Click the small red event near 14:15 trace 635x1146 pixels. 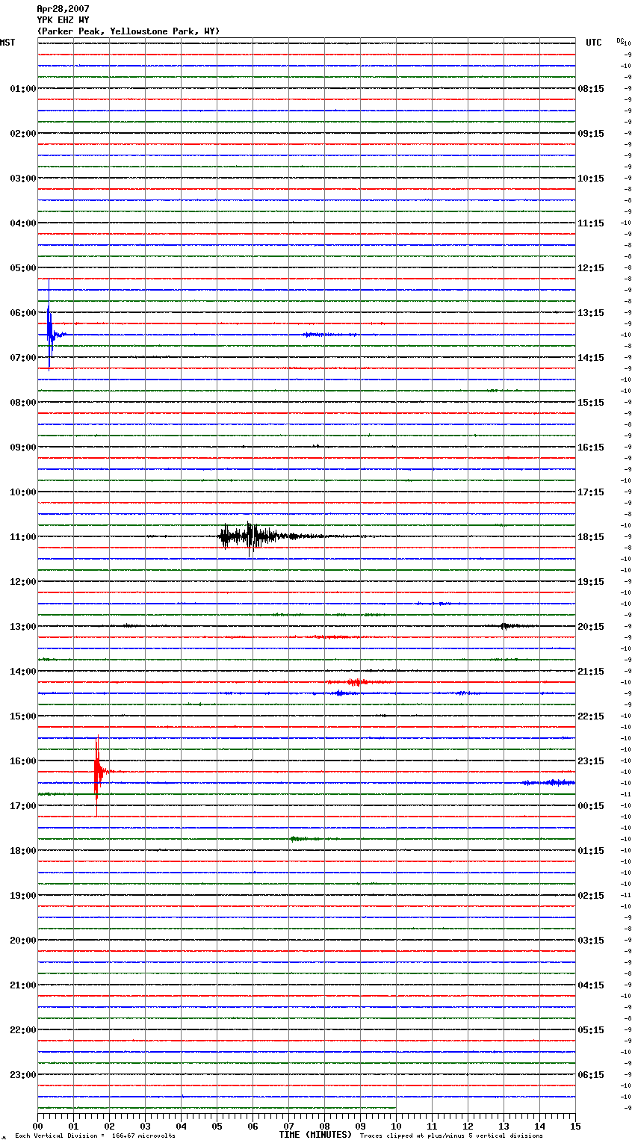[x=357, y=682]
